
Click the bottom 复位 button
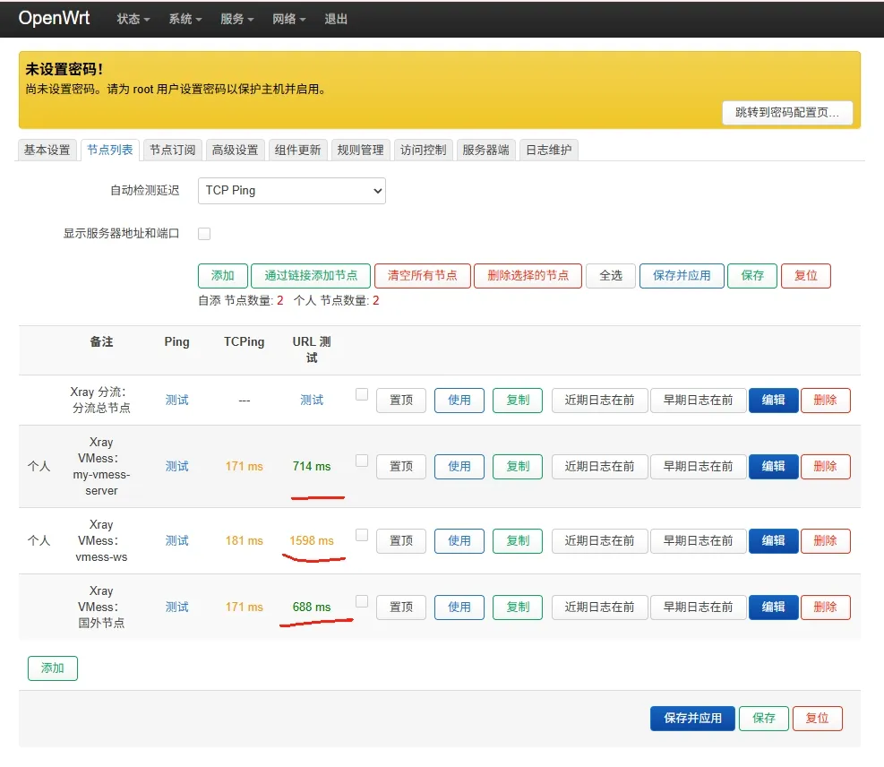(x=818, y=719)
